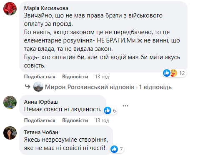This screenshot has height=155, width=198.
Task: Open Мирон Рогозинський's small avatar
Action: click(38, 87)
